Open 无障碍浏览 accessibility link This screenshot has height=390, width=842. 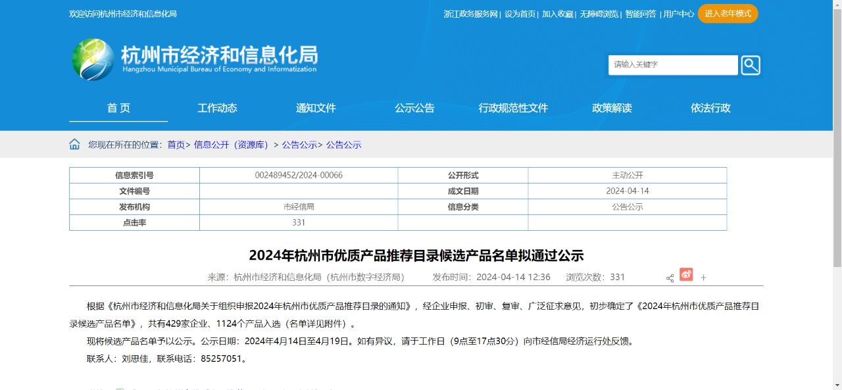click(599, 14)
